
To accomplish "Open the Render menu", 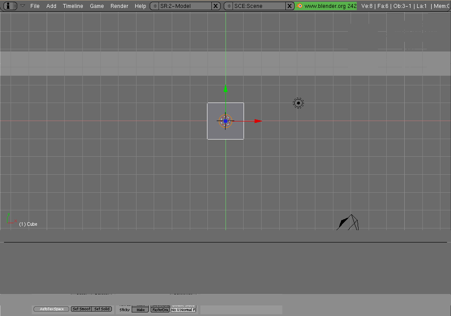I will (x=119, y=6).
